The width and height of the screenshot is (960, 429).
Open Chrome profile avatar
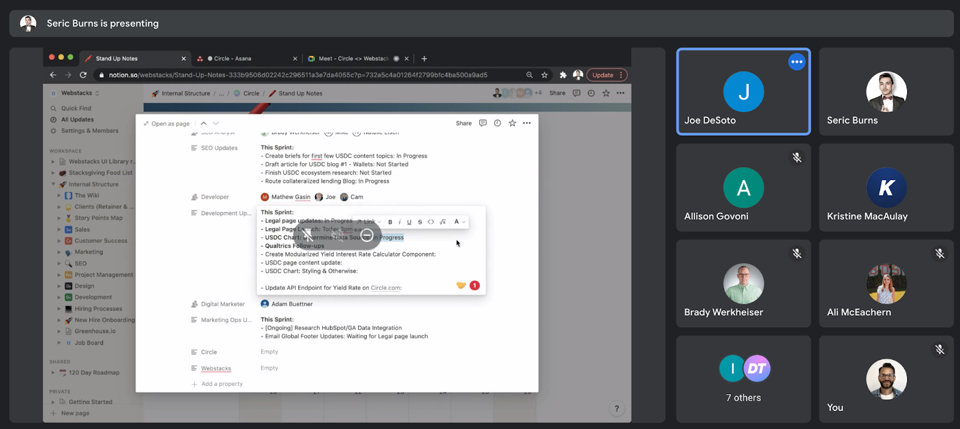click(578, 75)
